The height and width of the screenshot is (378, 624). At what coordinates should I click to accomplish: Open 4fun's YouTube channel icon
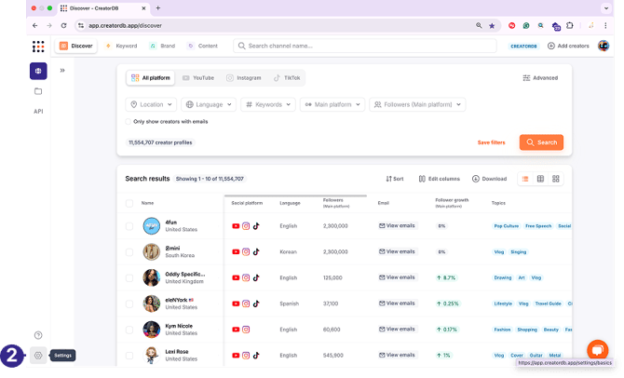click(x=236, y=226)
